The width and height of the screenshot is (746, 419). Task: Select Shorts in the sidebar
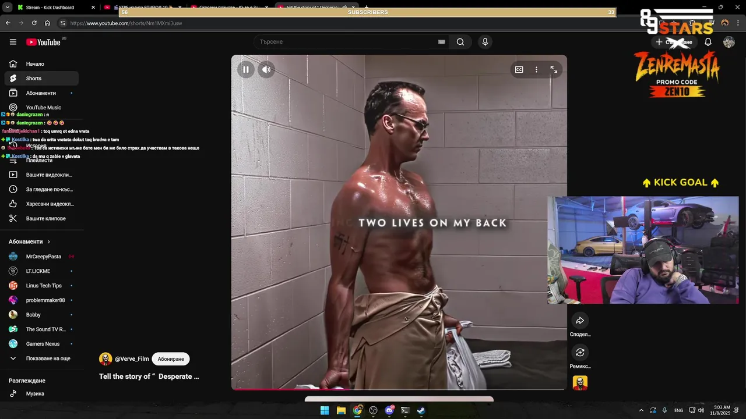pyautogui.click(x=41, y=79)
